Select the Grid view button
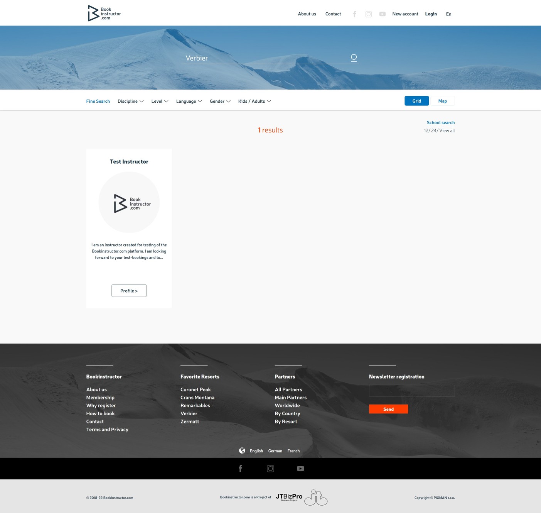 click(x=416, y=101)
